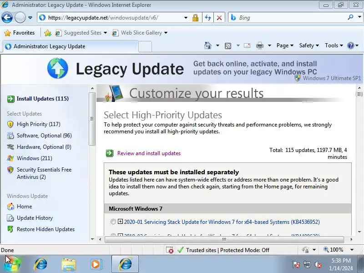Expand the Print options dropdown arrow
The width and height of the screenshot is (364, 273).
click(x=269, y=45)
